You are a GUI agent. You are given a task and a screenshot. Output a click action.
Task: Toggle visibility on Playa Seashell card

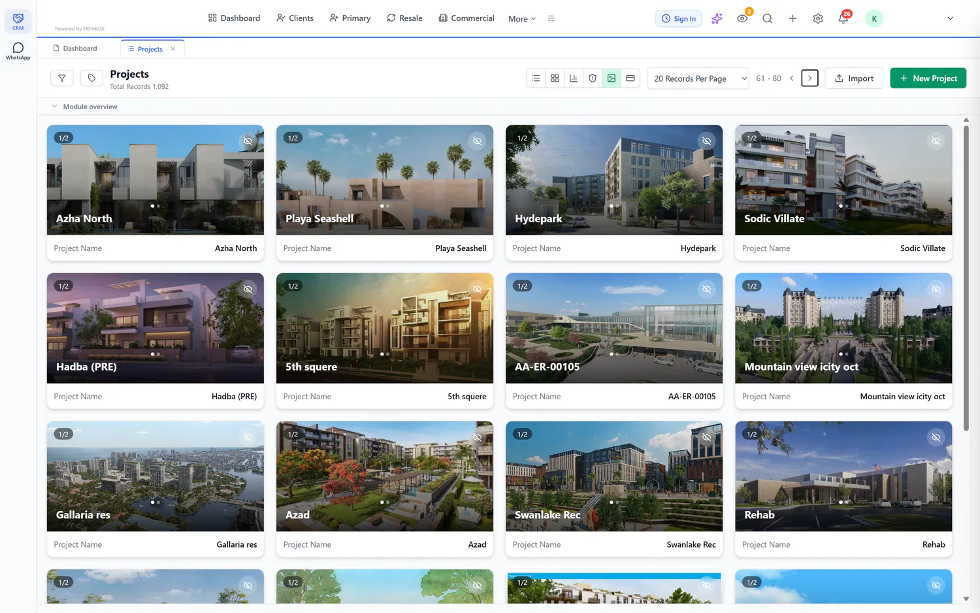tap(478, 141)
